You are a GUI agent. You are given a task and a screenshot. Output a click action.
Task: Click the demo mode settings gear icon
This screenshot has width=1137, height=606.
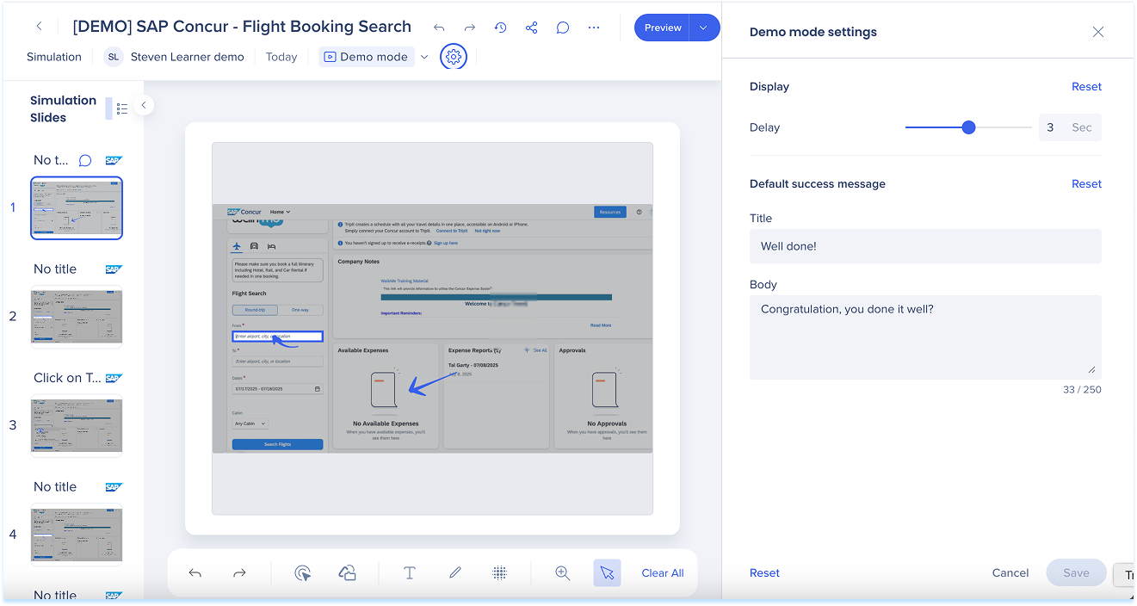pyautogui.click(x=454, y=57)
